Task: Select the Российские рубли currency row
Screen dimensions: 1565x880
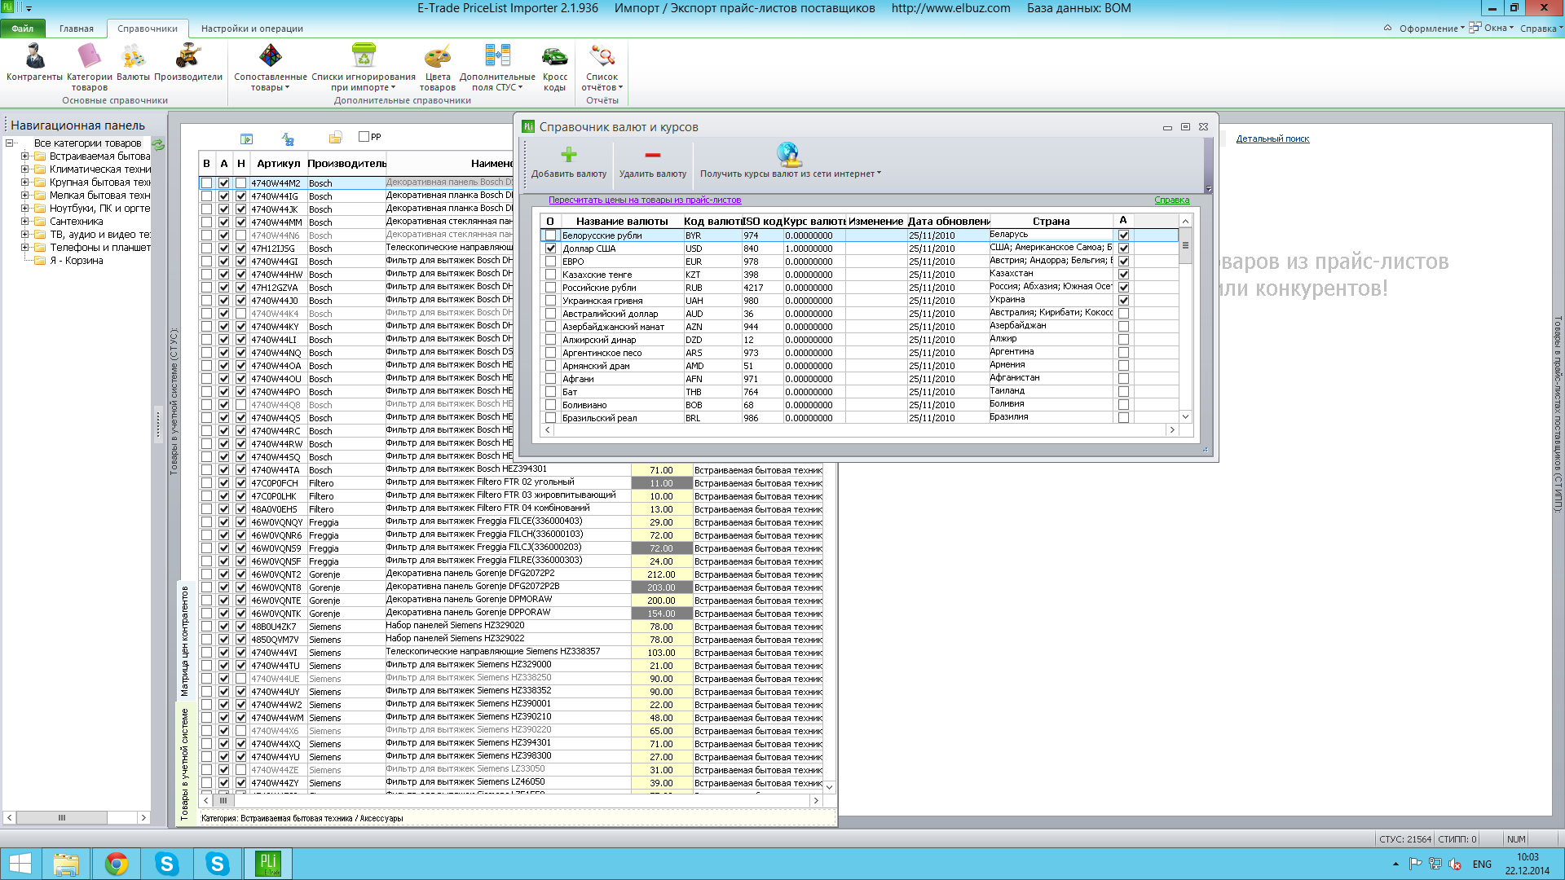Action: (x=859, y=288)
